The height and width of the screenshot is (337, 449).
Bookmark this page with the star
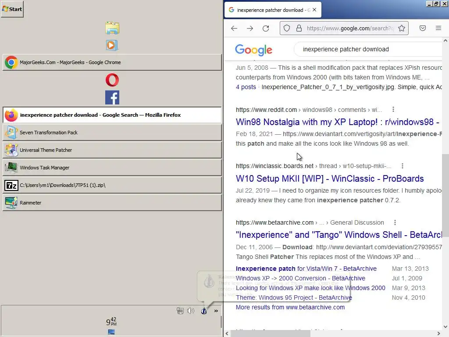coord(402,28)
